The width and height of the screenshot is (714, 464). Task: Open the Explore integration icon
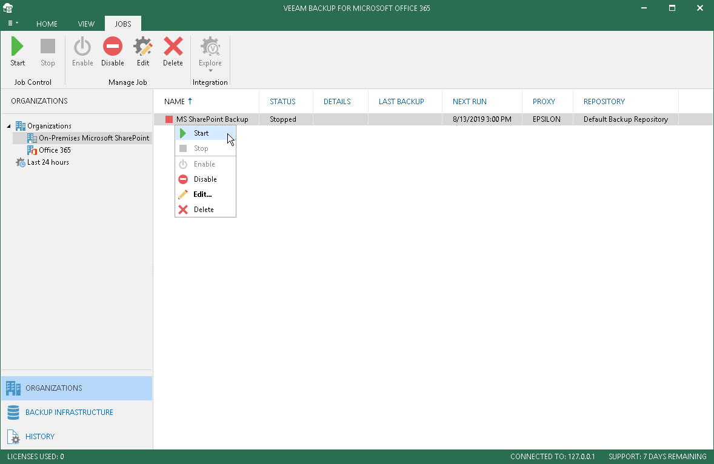click(210, 47)
